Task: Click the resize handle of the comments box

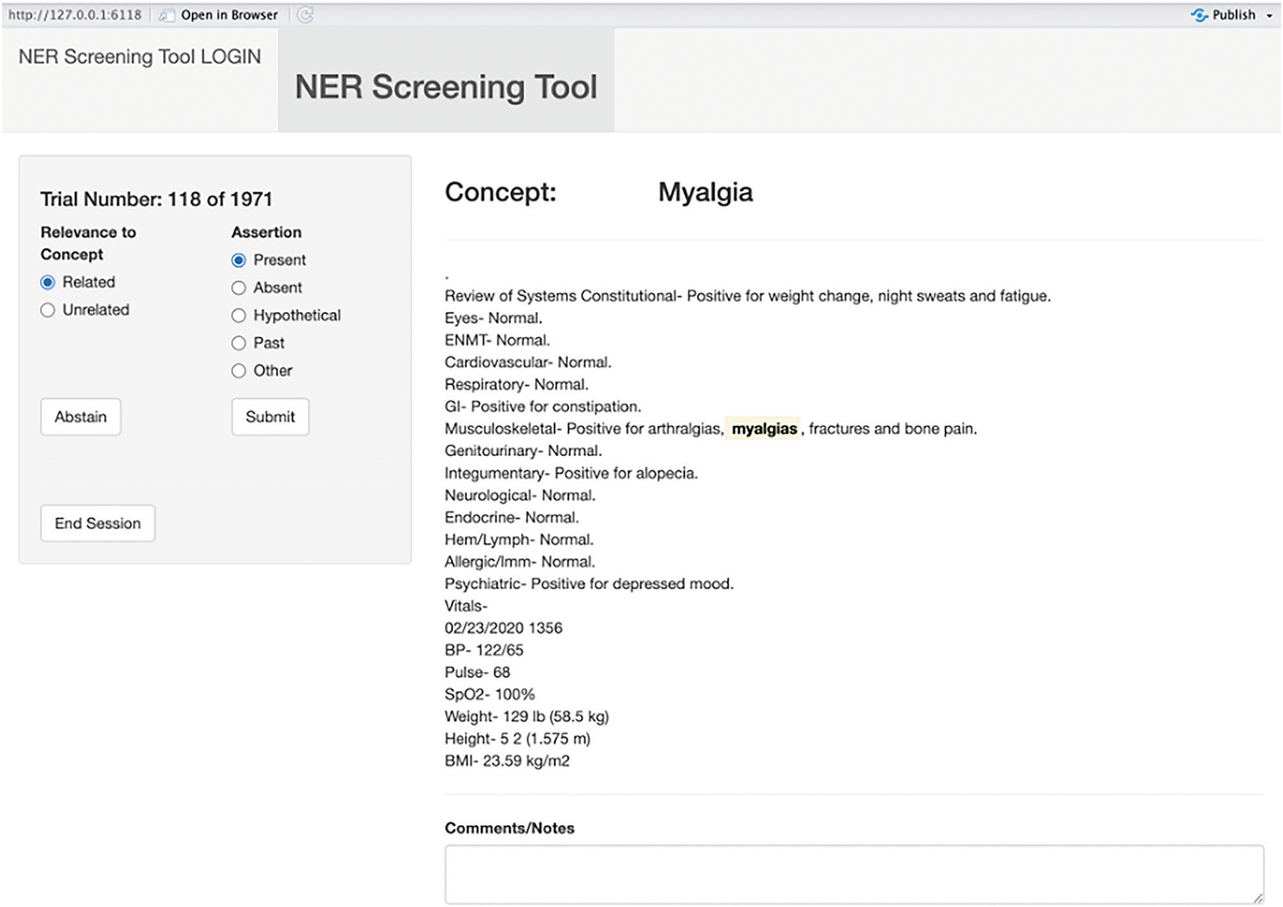Action: click(1258, 898)
